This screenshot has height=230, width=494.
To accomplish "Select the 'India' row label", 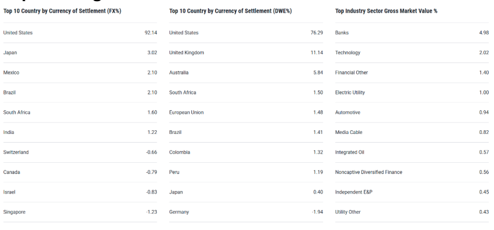I will [x=8, y=132].
